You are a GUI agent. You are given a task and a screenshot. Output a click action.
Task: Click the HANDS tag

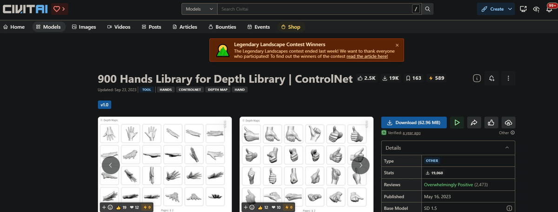coord(165,90)
